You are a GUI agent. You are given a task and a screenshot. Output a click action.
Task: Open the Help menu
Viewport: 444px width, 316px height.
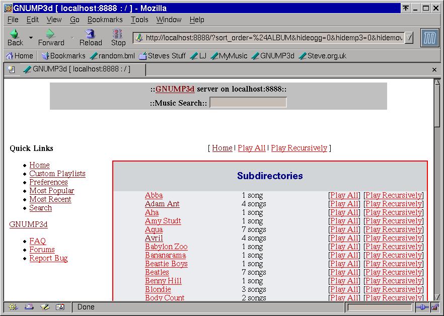197,20
